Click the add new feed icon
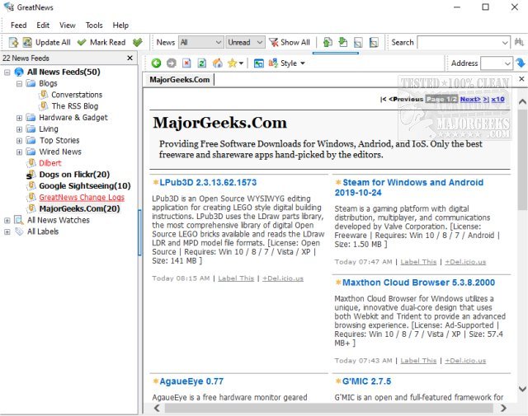The image size is (528, 416). tap(13, 42)
